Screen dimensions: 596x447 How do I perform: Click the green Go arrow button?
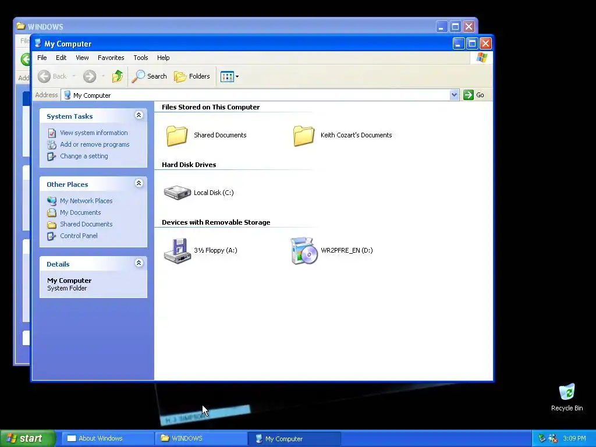[469, 95]
